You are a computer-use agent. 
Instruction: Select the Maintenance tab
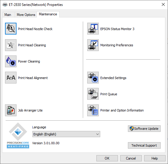pos(48,14)
